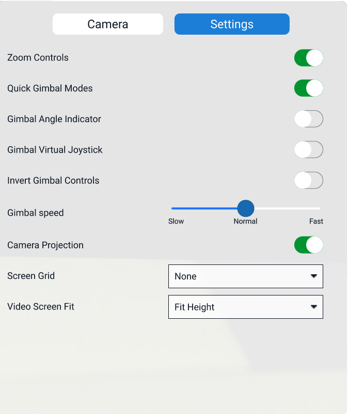
Task: Click the Fast speed label
Action: click(x=316, y=221)
